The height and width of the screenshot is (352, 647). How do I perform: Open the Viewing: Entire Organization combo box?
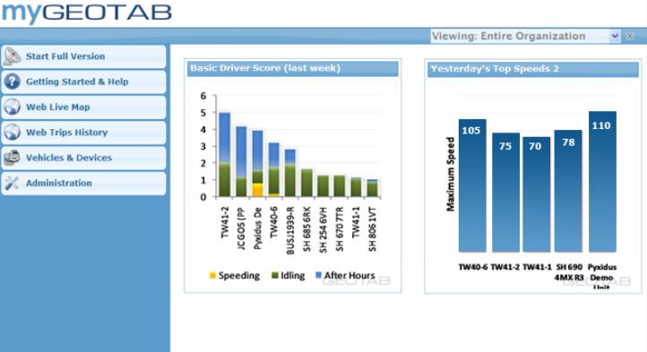click(525, 36)
